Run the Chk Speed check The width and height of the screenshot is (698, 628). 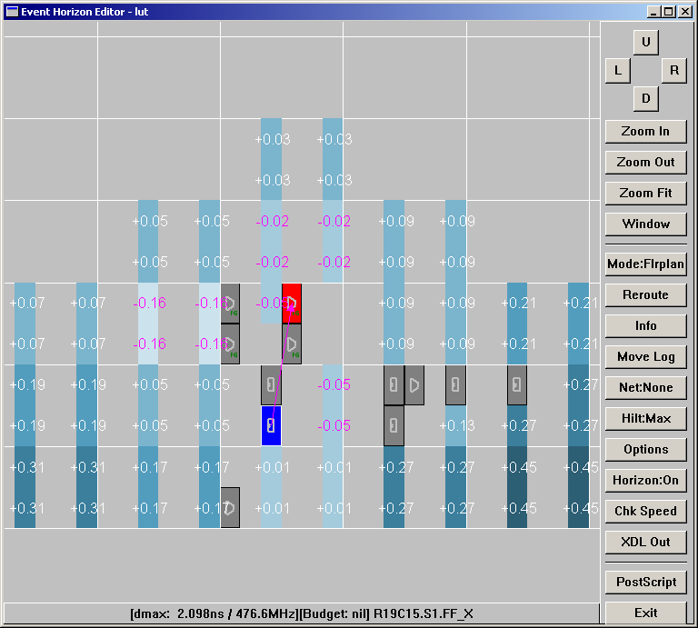(x=645, y=512)
